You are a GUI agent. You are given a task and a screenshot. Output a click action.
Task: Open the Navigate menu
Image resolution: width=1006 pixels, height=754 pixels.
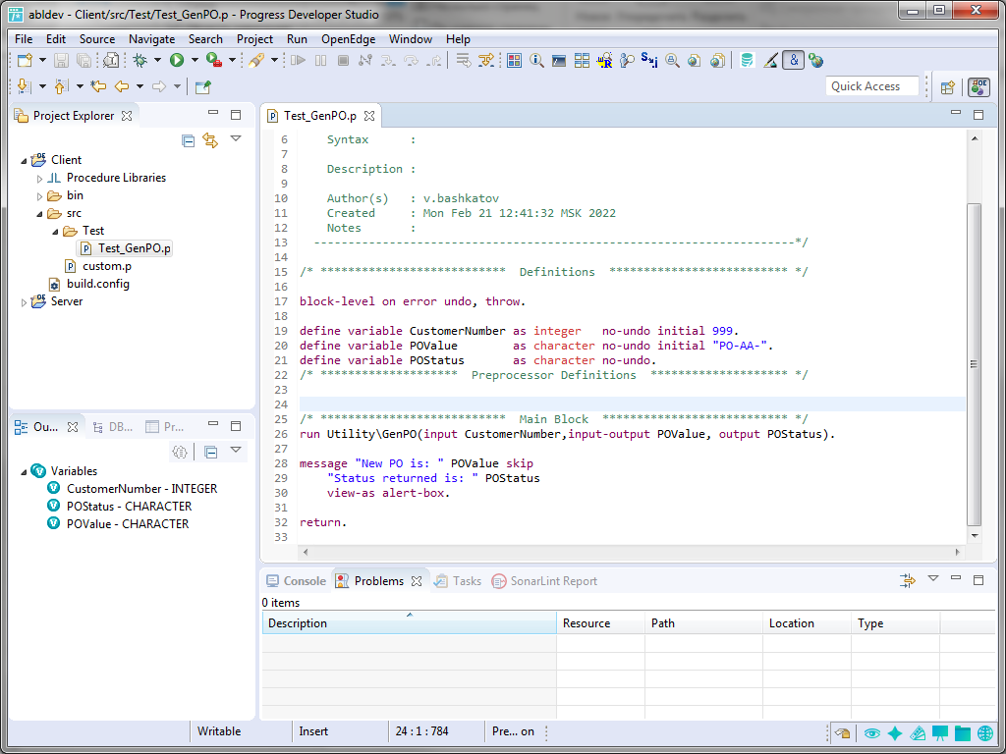(x=152, y=39)
